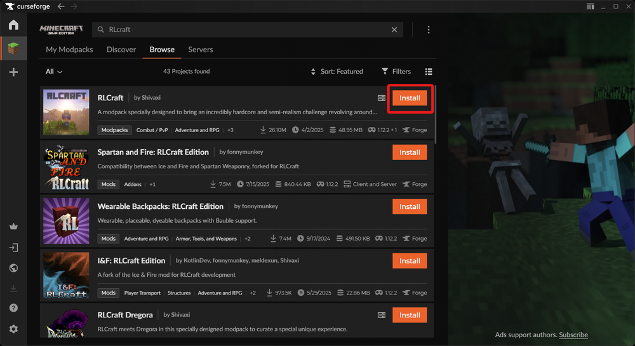Switch to the My Modpacks tab
The width and height of the screenshot is (635, 346).
69,50
